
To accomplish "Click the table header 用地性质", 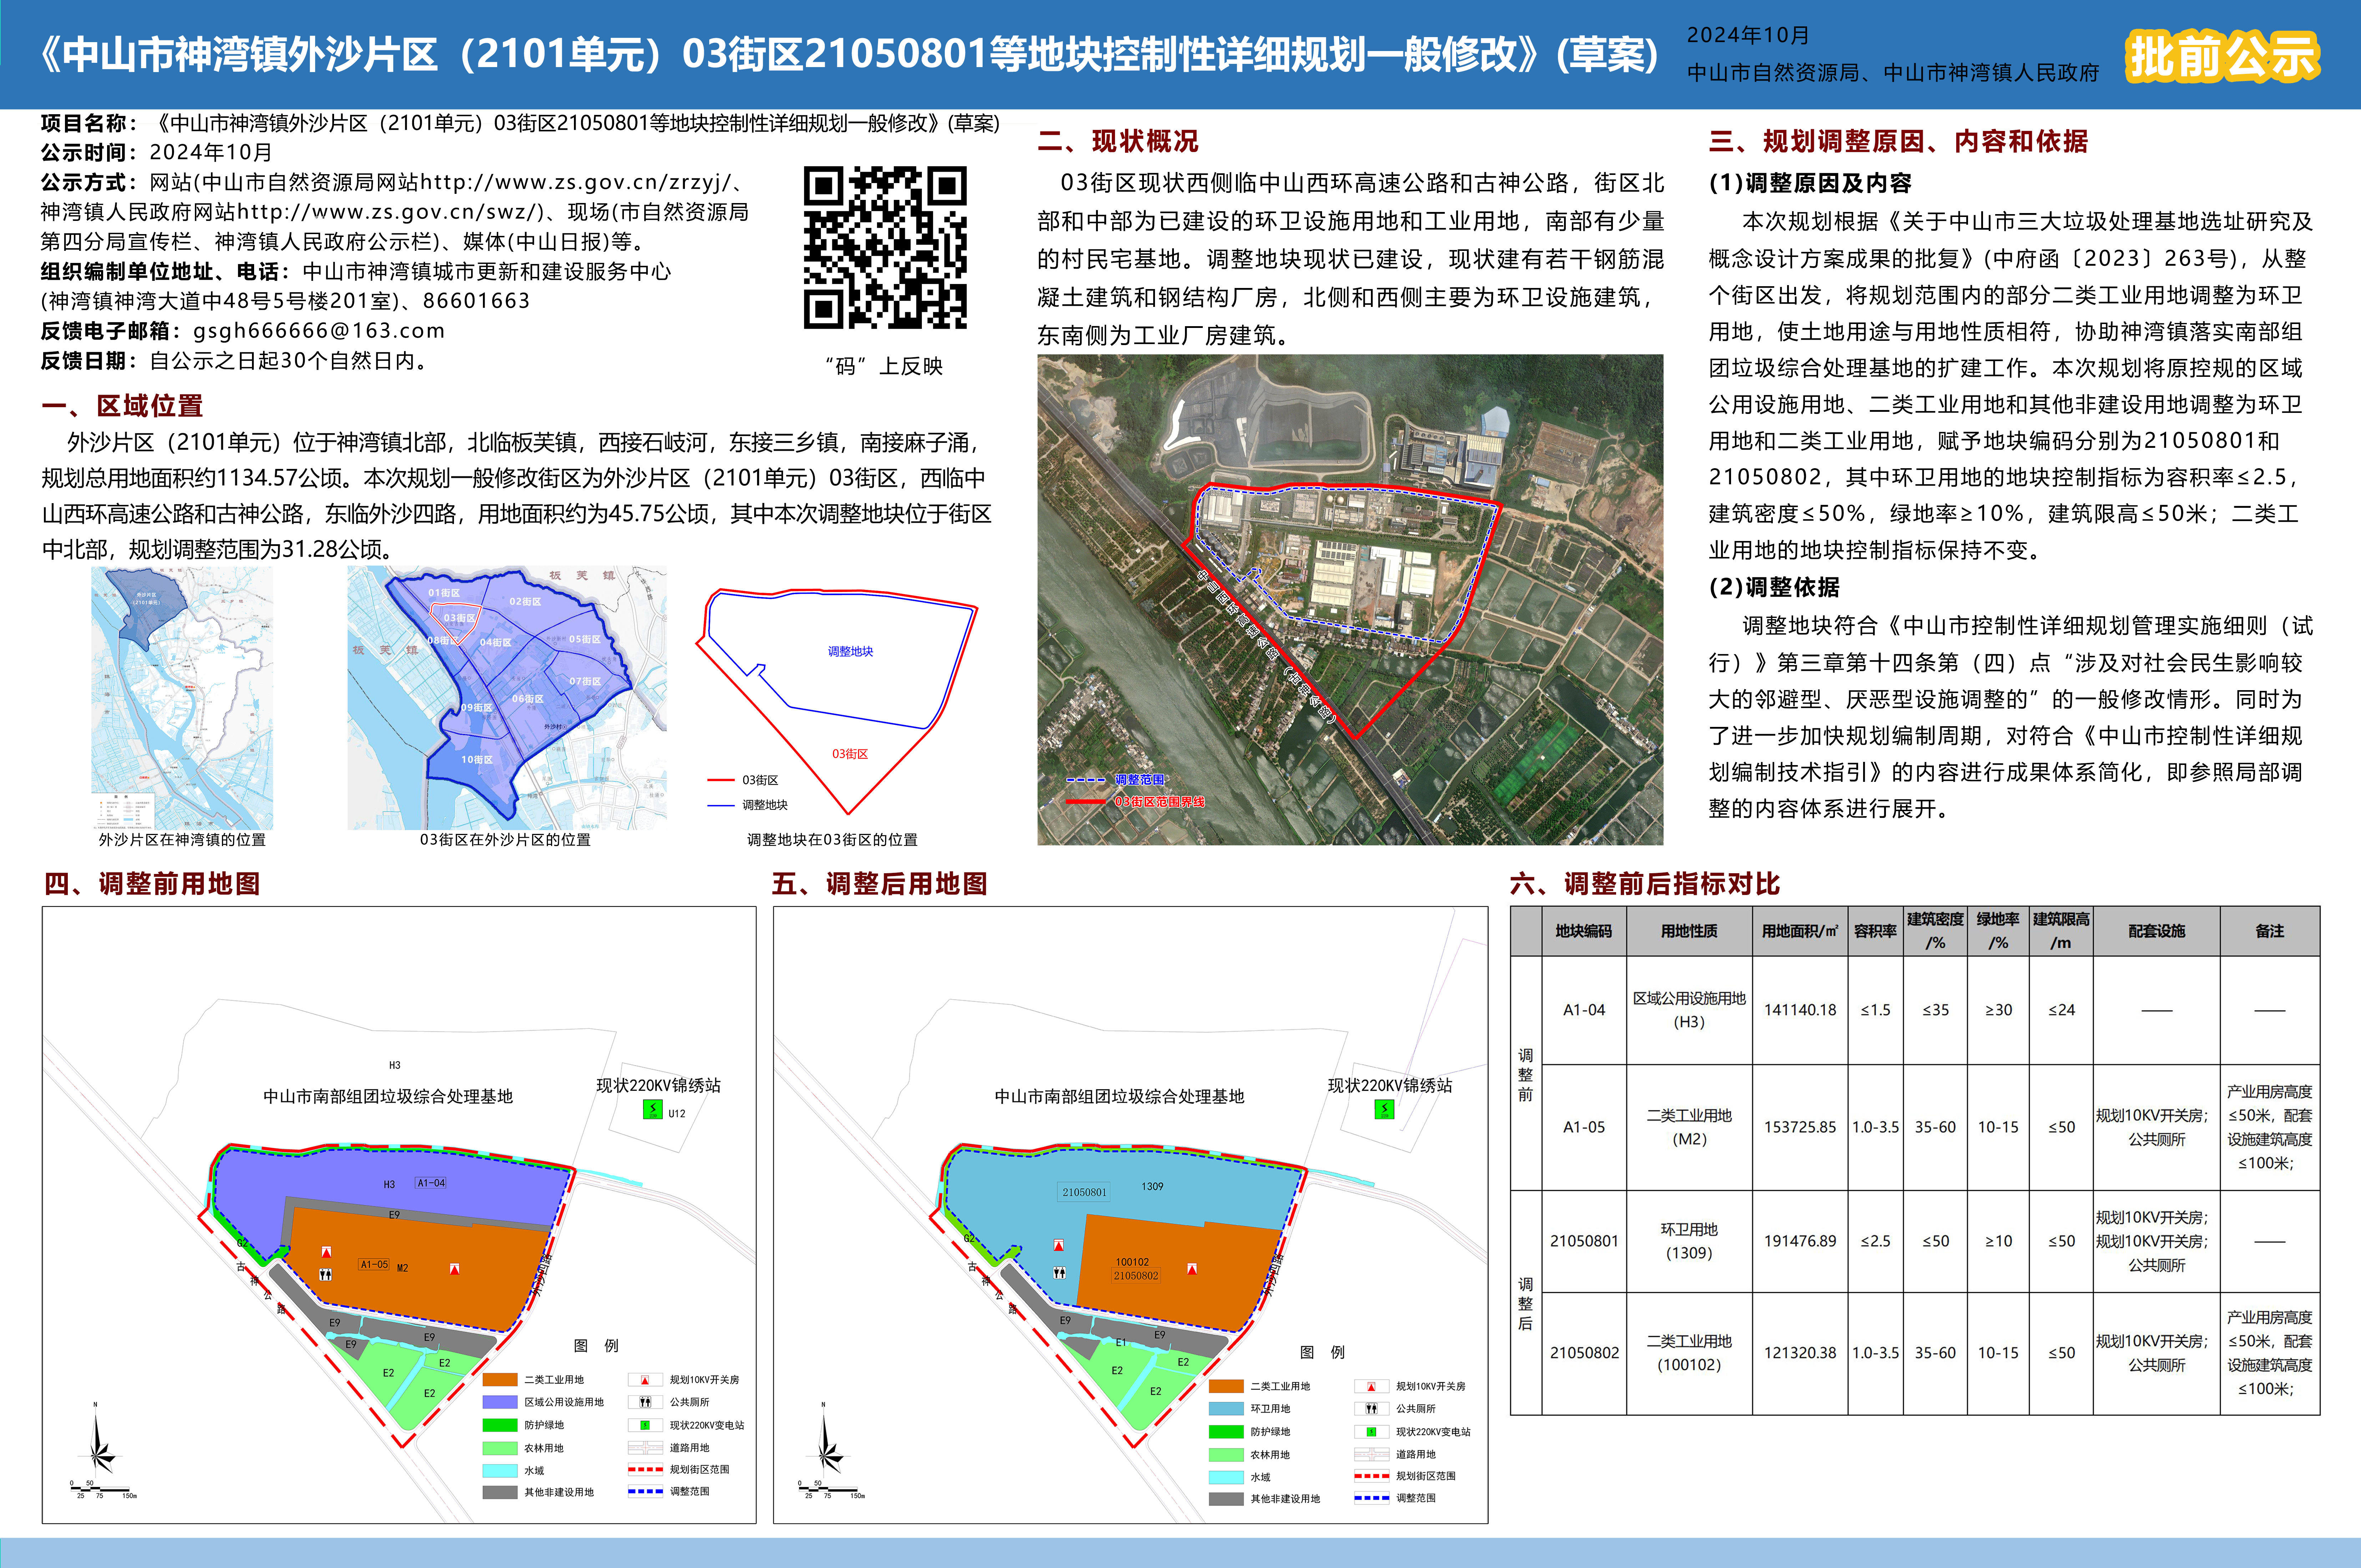I will [1689, 931].
